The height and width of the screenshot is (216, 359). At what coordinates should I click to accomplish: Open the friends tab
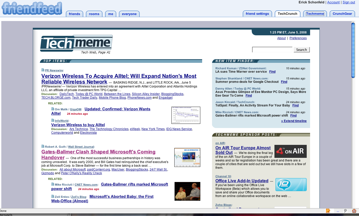(x=74, y=14)
